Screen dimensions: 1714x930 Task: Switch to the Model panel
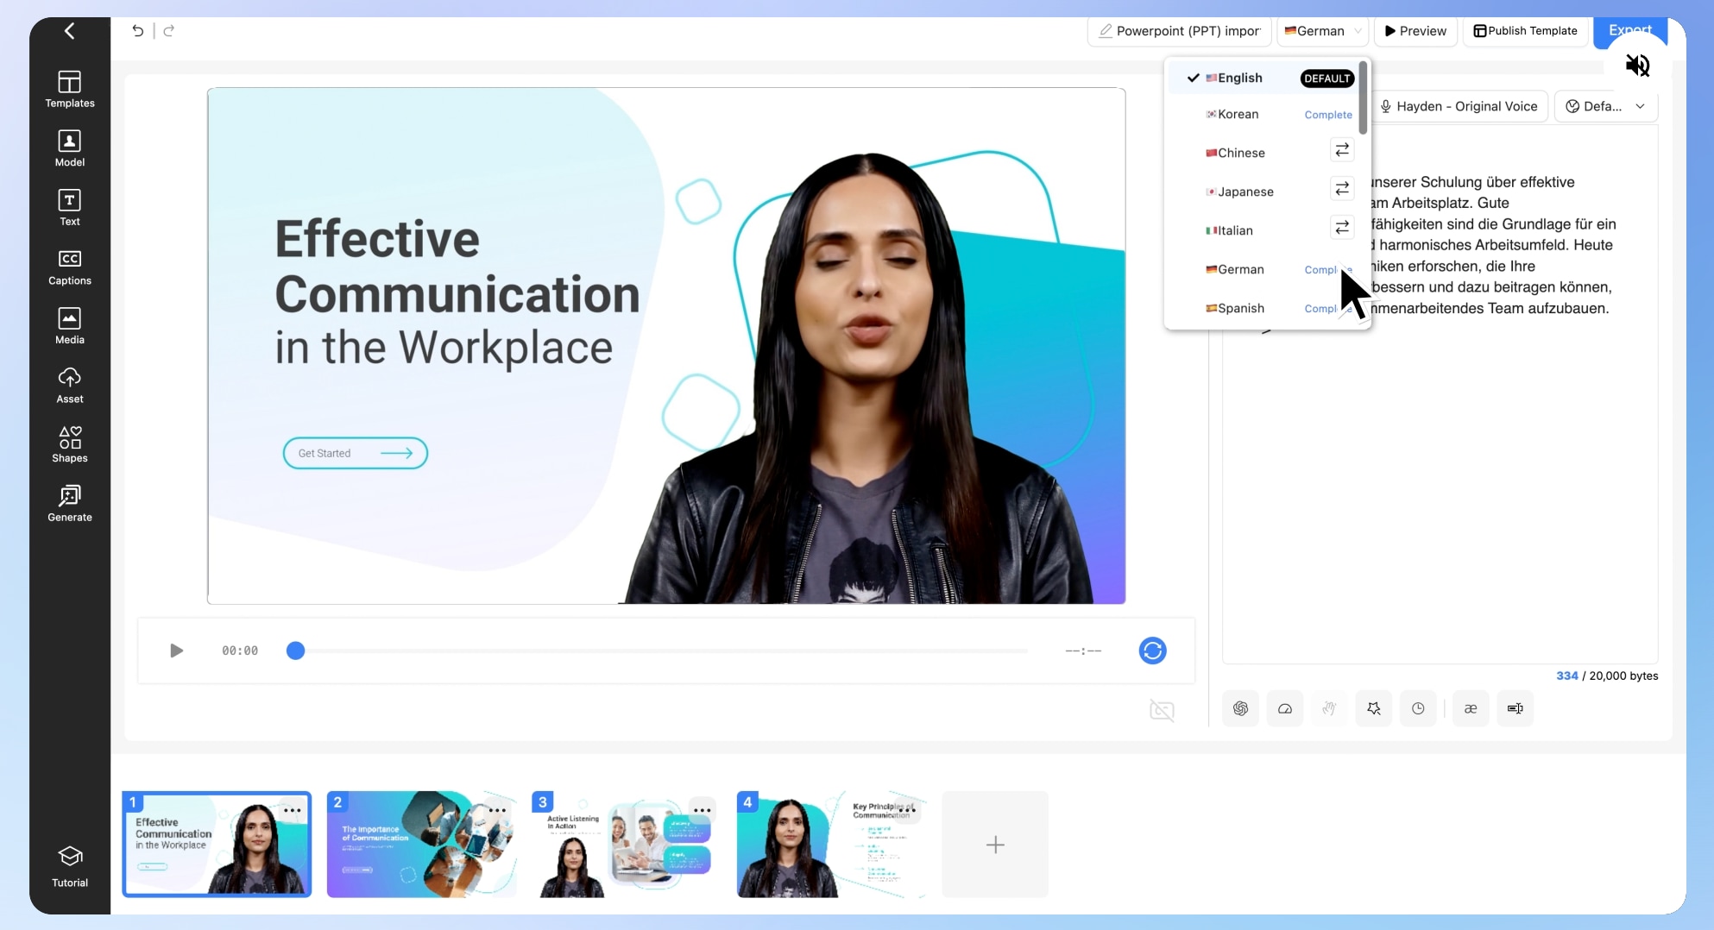[69, 147]
